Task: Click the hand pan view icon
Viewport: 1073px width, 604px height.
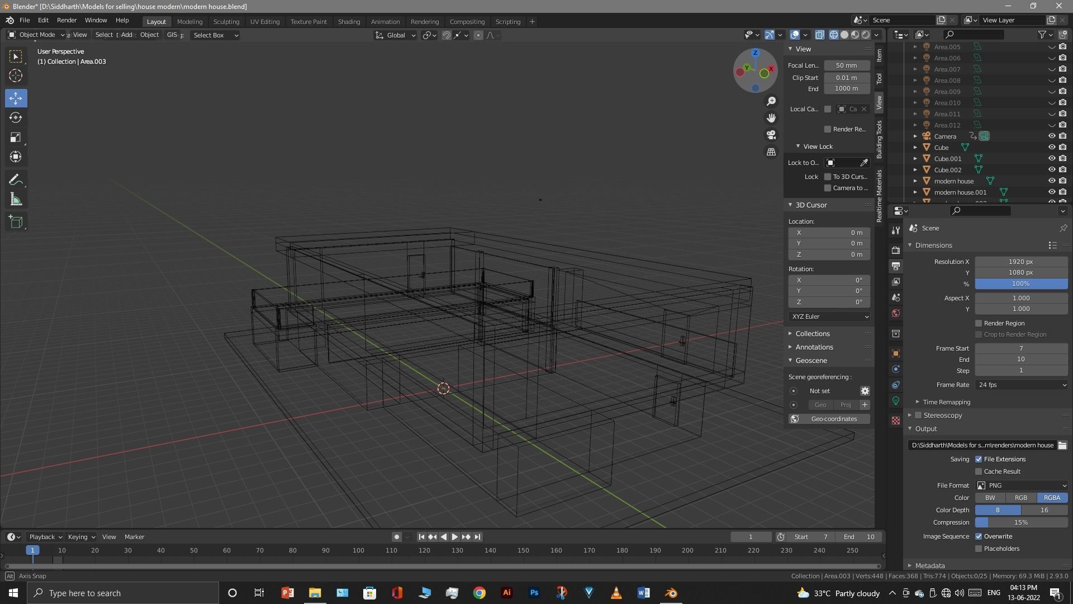Action: 771,118
